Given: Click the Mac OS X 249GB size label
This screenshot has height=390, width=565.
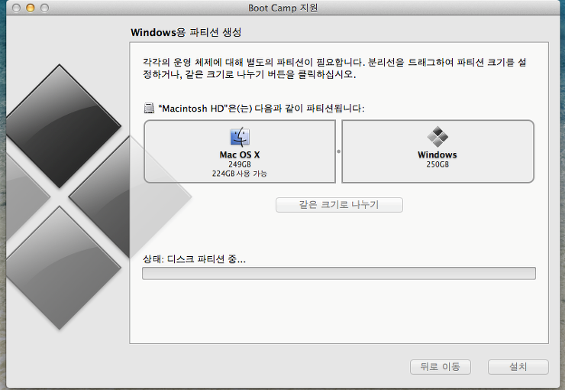Looking at the screenshot, I should (240, 164).
